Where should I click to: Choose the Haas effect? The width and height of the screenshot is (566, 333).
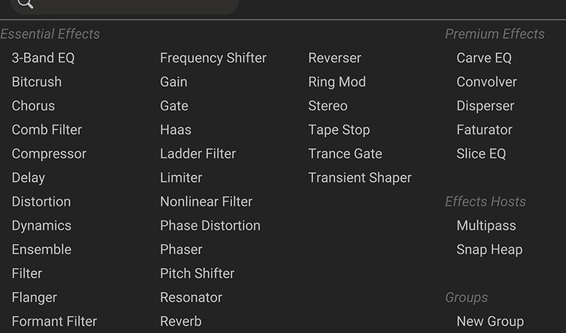coord(176,130)
